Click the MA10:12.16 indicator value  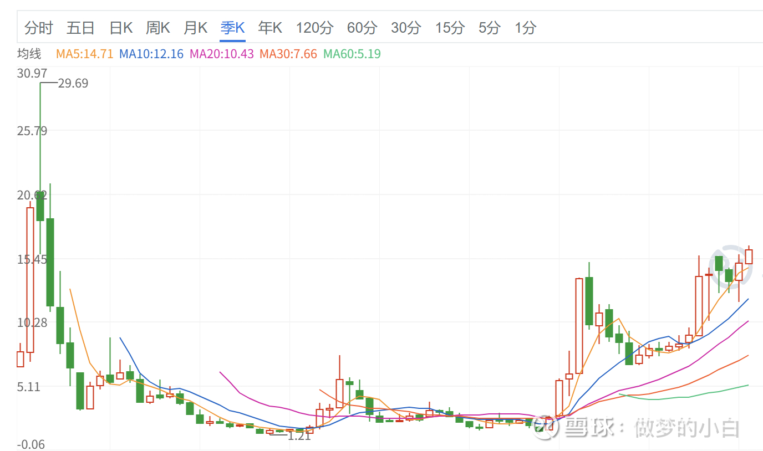[151, 54]
